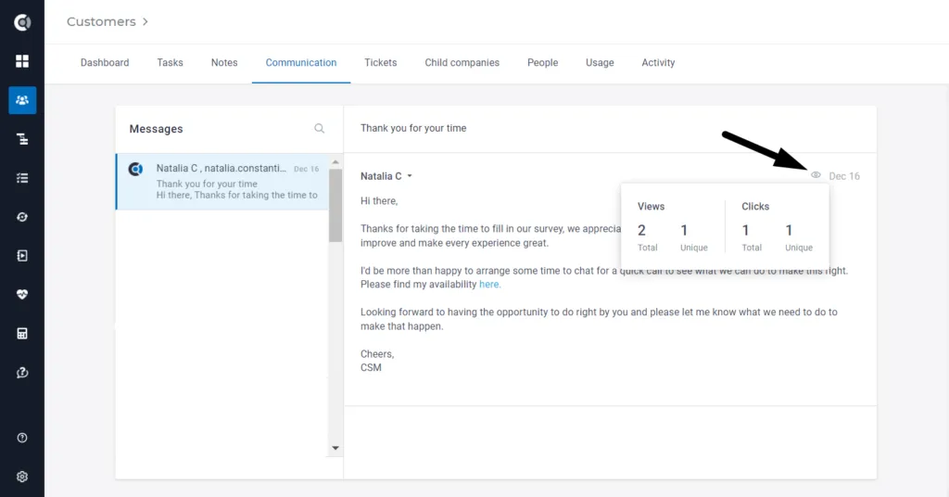
Task: Open the Tickets tab
Action: click(x=381, y=62)
